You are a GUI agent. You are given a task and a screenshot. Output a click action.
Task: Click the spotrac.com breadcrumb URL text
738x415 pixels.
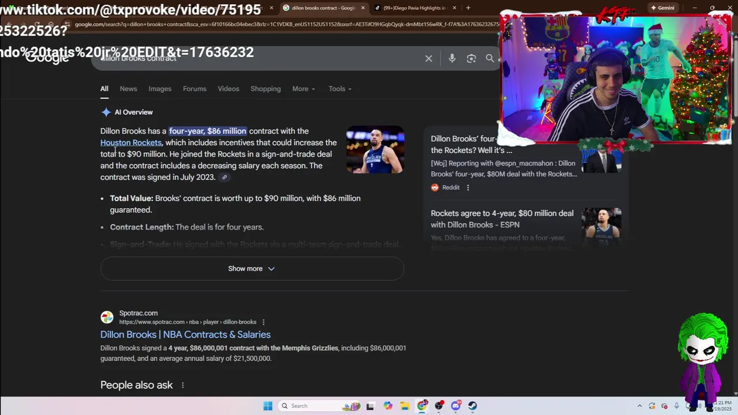coord(188,322)
